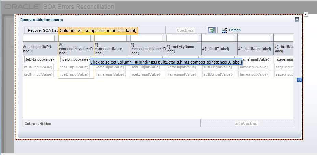The image size is (317, 155).
Task: Click first-row faultName inputValue field
Action: [x=255, y=59]
